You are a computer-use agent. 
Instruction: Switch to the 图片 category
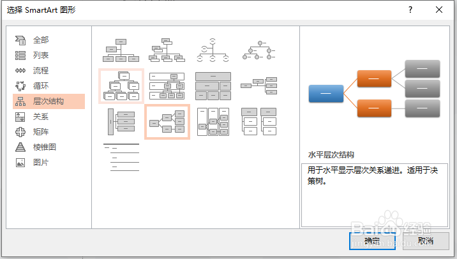coord(41,163)
